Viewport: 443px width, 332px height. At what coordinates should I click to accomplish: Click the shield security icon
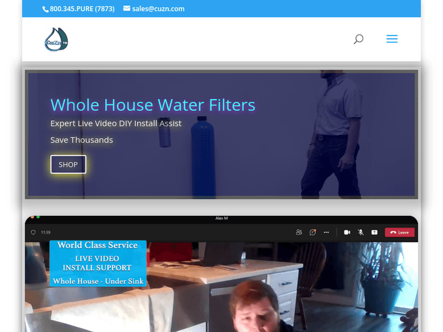click(x=33, y=232)
